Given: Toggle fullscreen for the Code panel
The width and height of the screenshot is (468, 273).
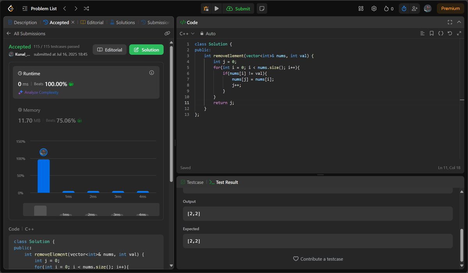Looking at the screenshot, I should pyautogui.click(x=450, y=23).
